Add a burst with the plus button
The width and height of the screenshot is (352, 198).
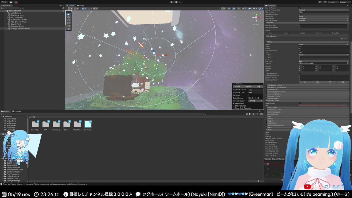342,39
